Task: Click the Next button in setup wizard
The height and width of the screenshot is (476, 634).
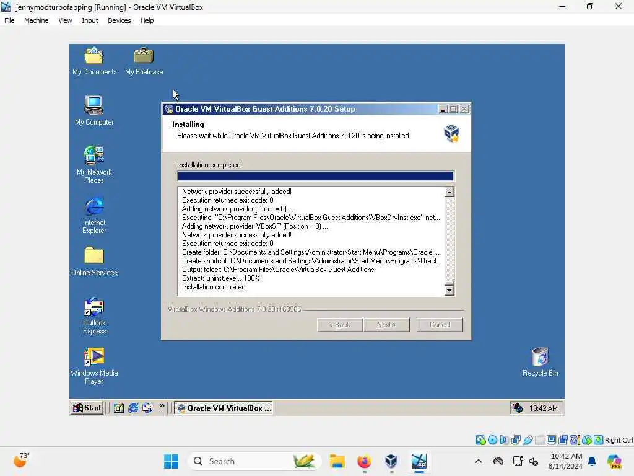Action: pos(386,325)
